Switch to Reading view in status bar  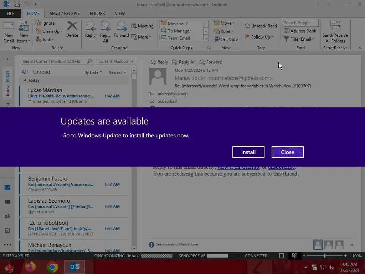tap(294, 255)
